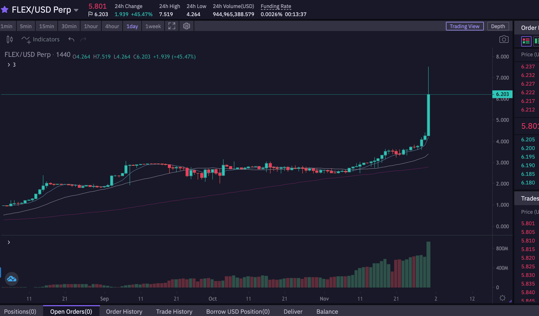Image resolution: width=539 pixels, height=316 pixels.
Task: Click the favorite star next to FLEX/USD Perp
Action: click(x=5, y=10)
